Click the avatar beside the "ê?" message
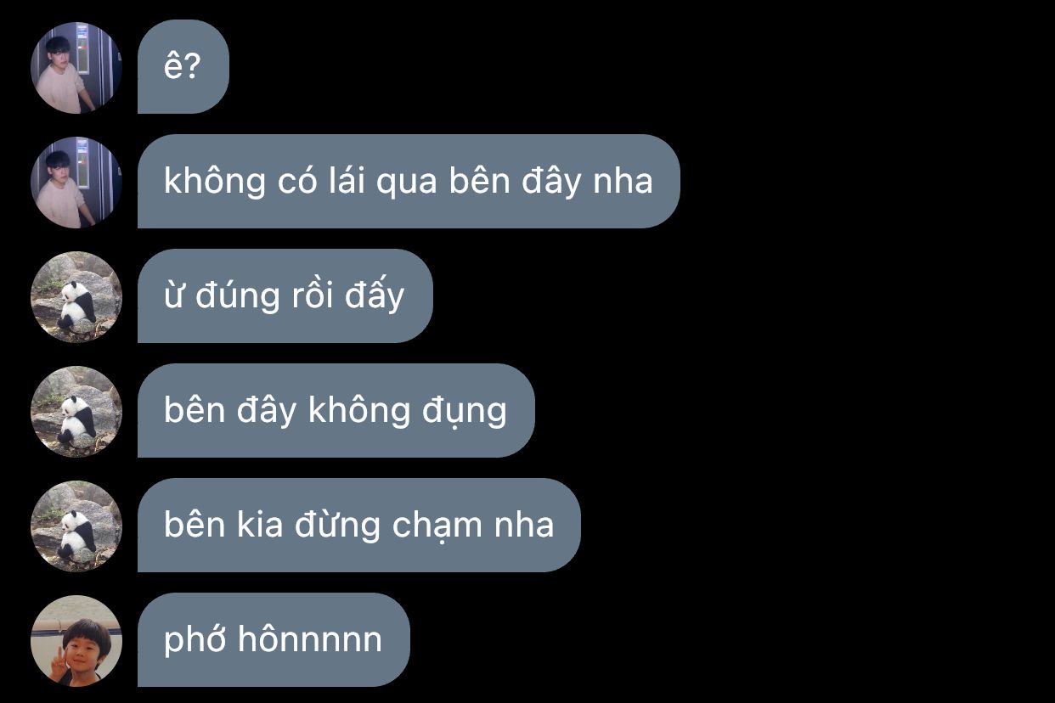Image resolution: width=1055 pixels, height=703 pixels. point(76,68)
